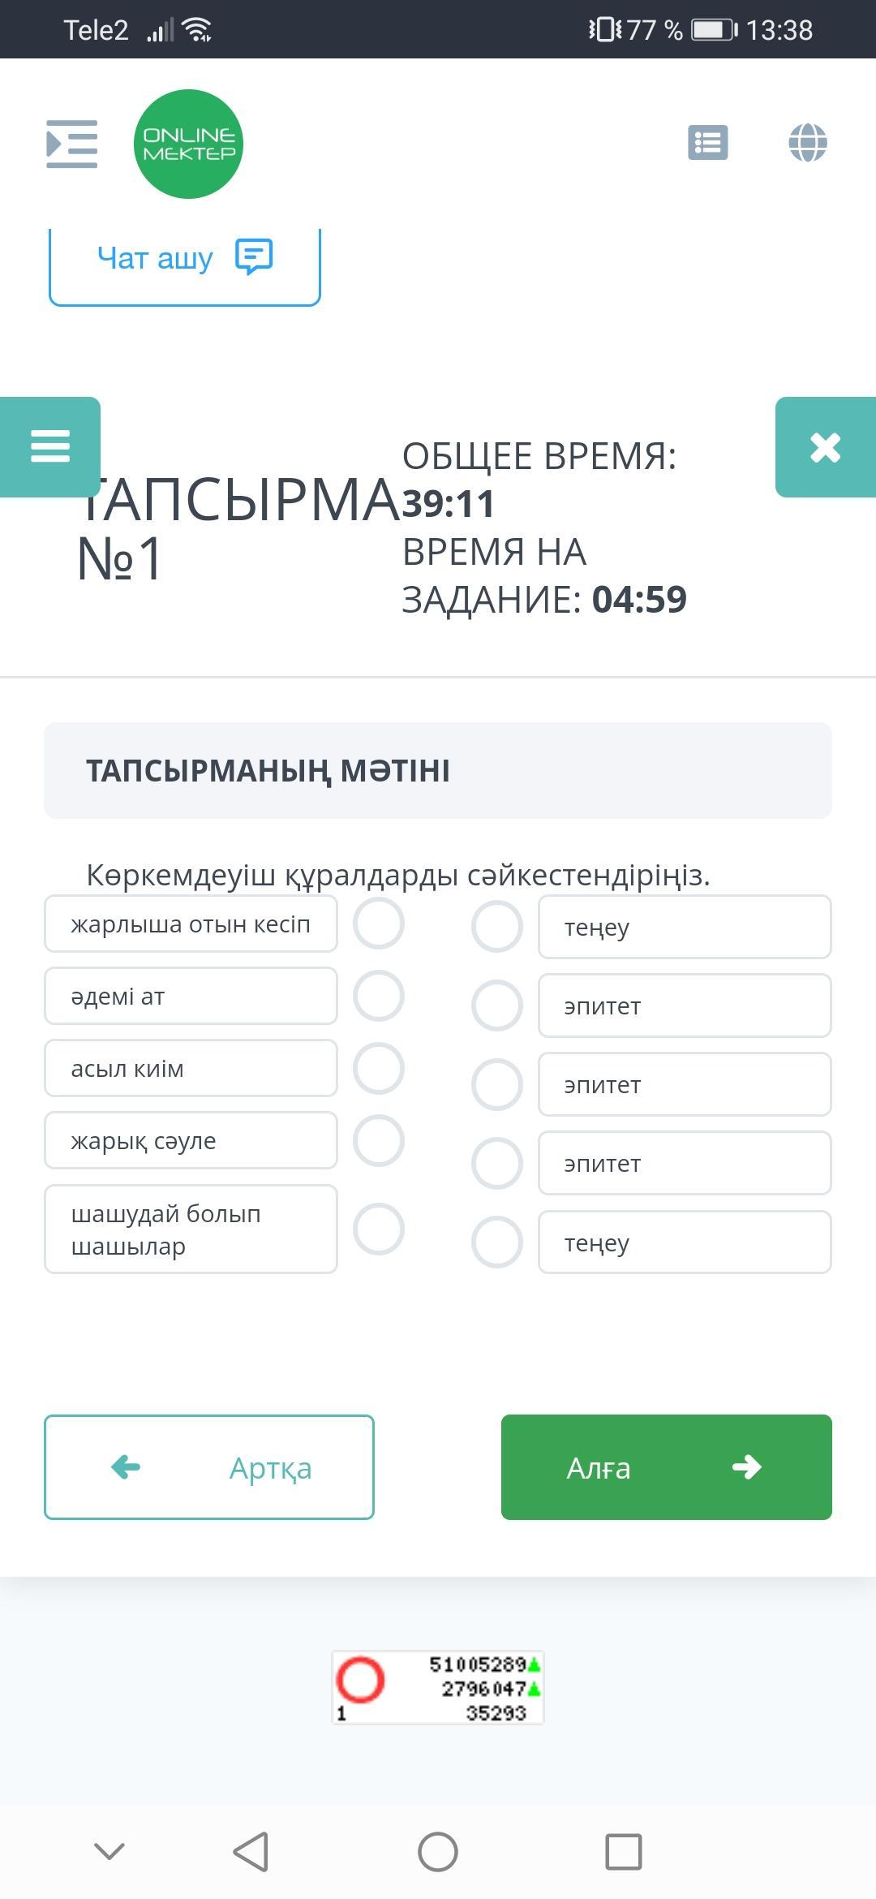The height and width of the screenshot is (1899, 876).
Task: Go forward with the Алға button
Action: point(666,1467)
